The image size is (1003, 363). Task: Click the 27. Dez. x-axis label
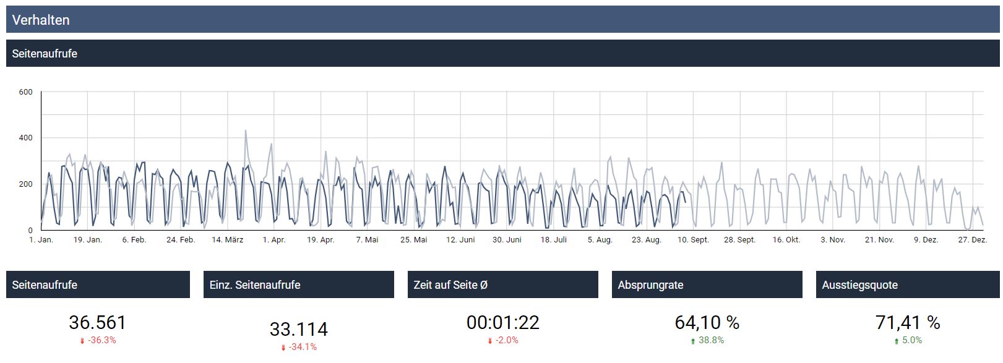coord(972,240)
